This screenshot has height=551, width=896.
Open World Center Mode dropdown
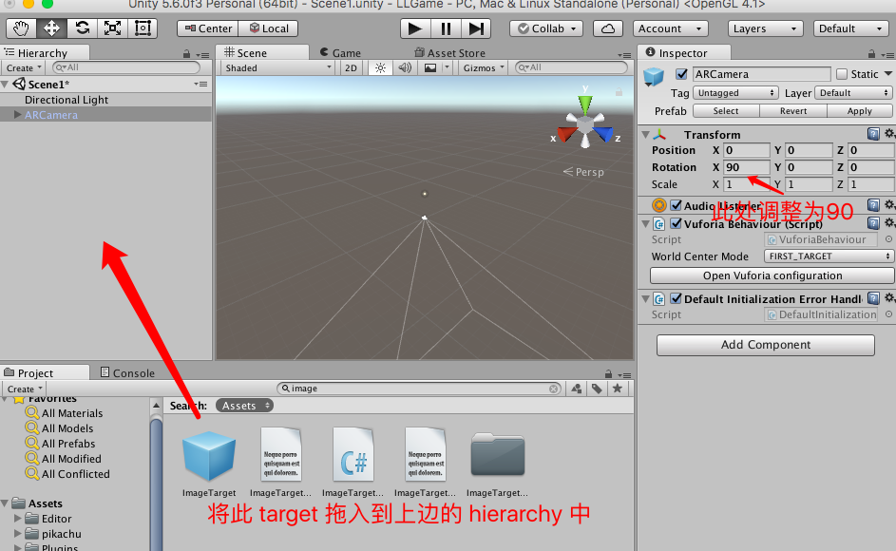[829, 256]
